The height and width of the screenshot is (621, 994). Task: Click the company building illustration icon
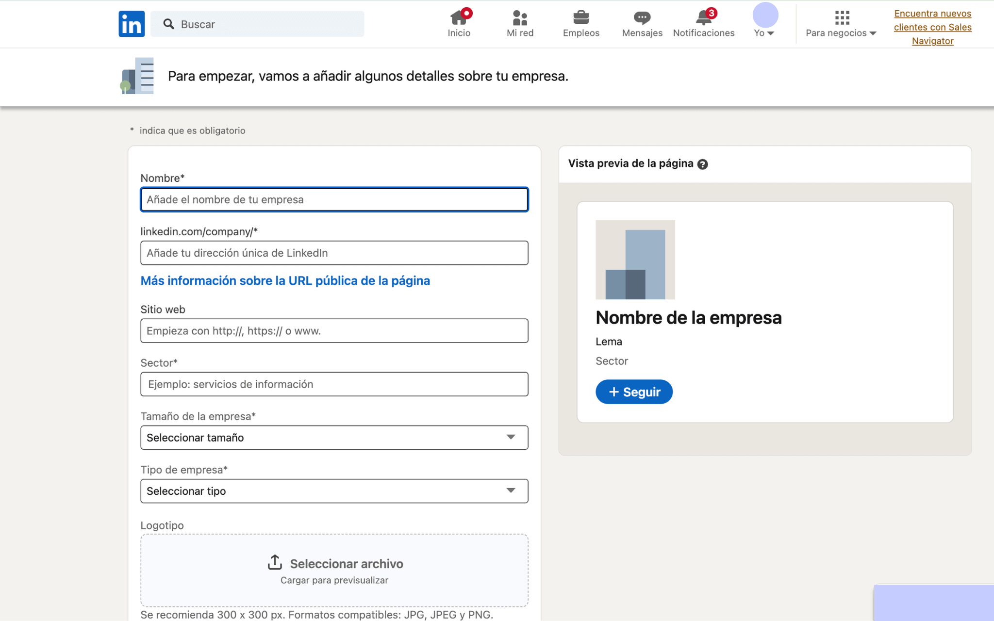137,76
